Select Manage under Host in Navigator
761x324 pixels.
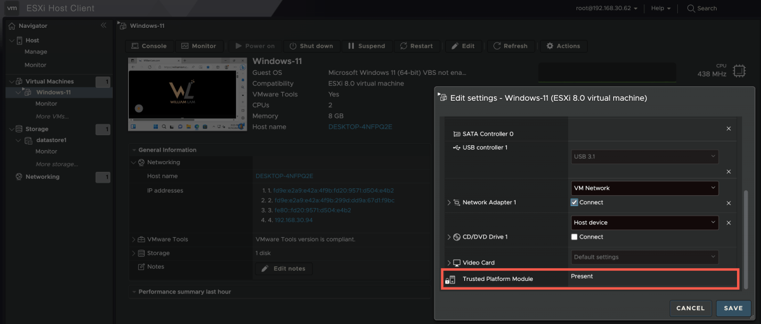point(36,52)
